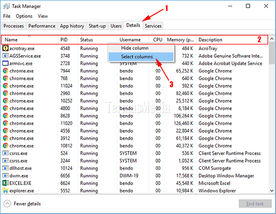
Task: Click the Adobe Genuine Software description
Action: point(231,56)
